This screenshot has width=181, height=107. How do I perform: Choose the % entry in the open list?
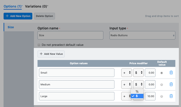point(137,91)
